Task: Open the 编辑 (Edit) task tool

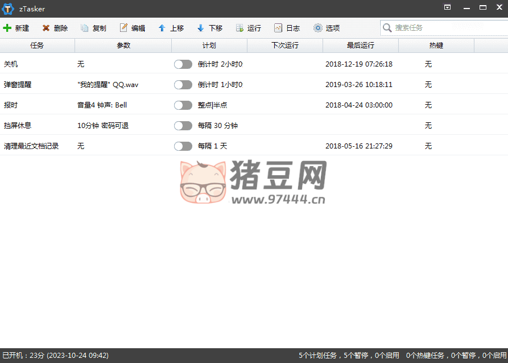Action: click(123, 28)
